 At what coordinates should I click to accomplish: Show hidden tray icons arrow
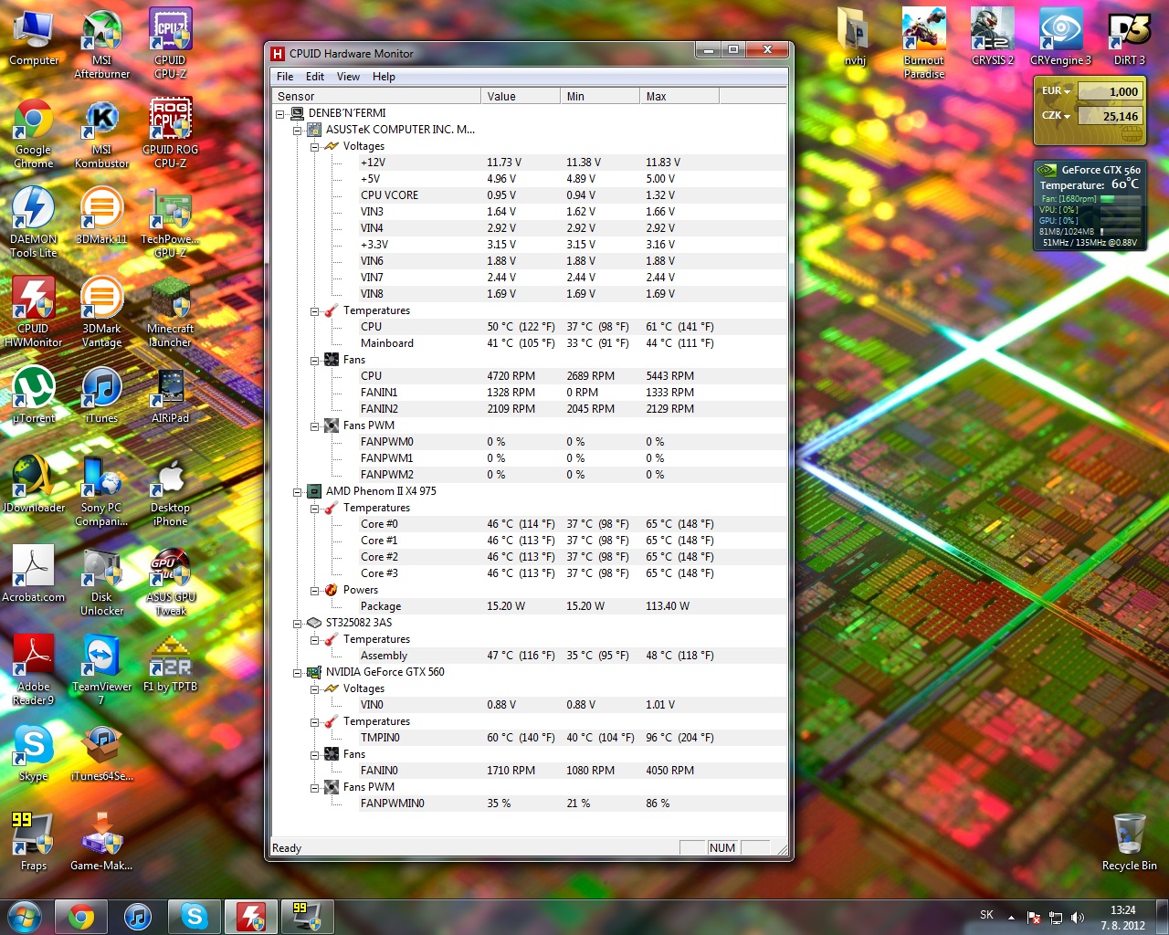pos(1011,918)
